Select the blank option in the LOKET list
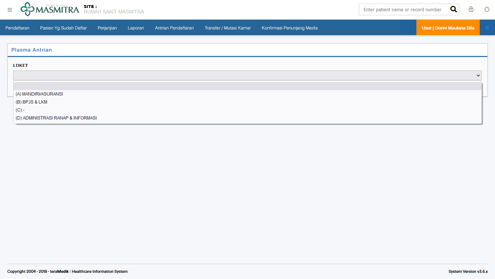 [247, 86]
